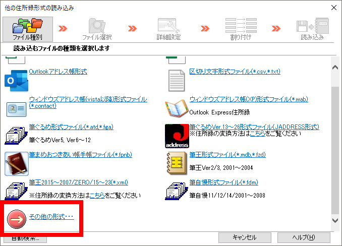The width and height of the screenshot is (342, 246).
Task: Click the vertical scrollbar thumb
Action: [335, 150]
